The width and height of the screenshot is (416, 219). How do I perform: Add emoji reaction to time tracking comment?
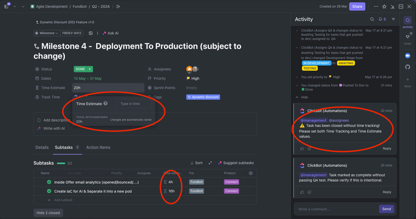[309, 149]
